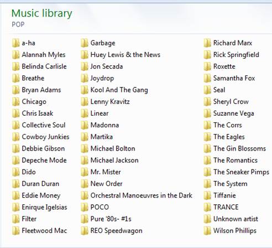Select the REO Speedwagon folder name
272x248 pixels.
coord(117,231)
